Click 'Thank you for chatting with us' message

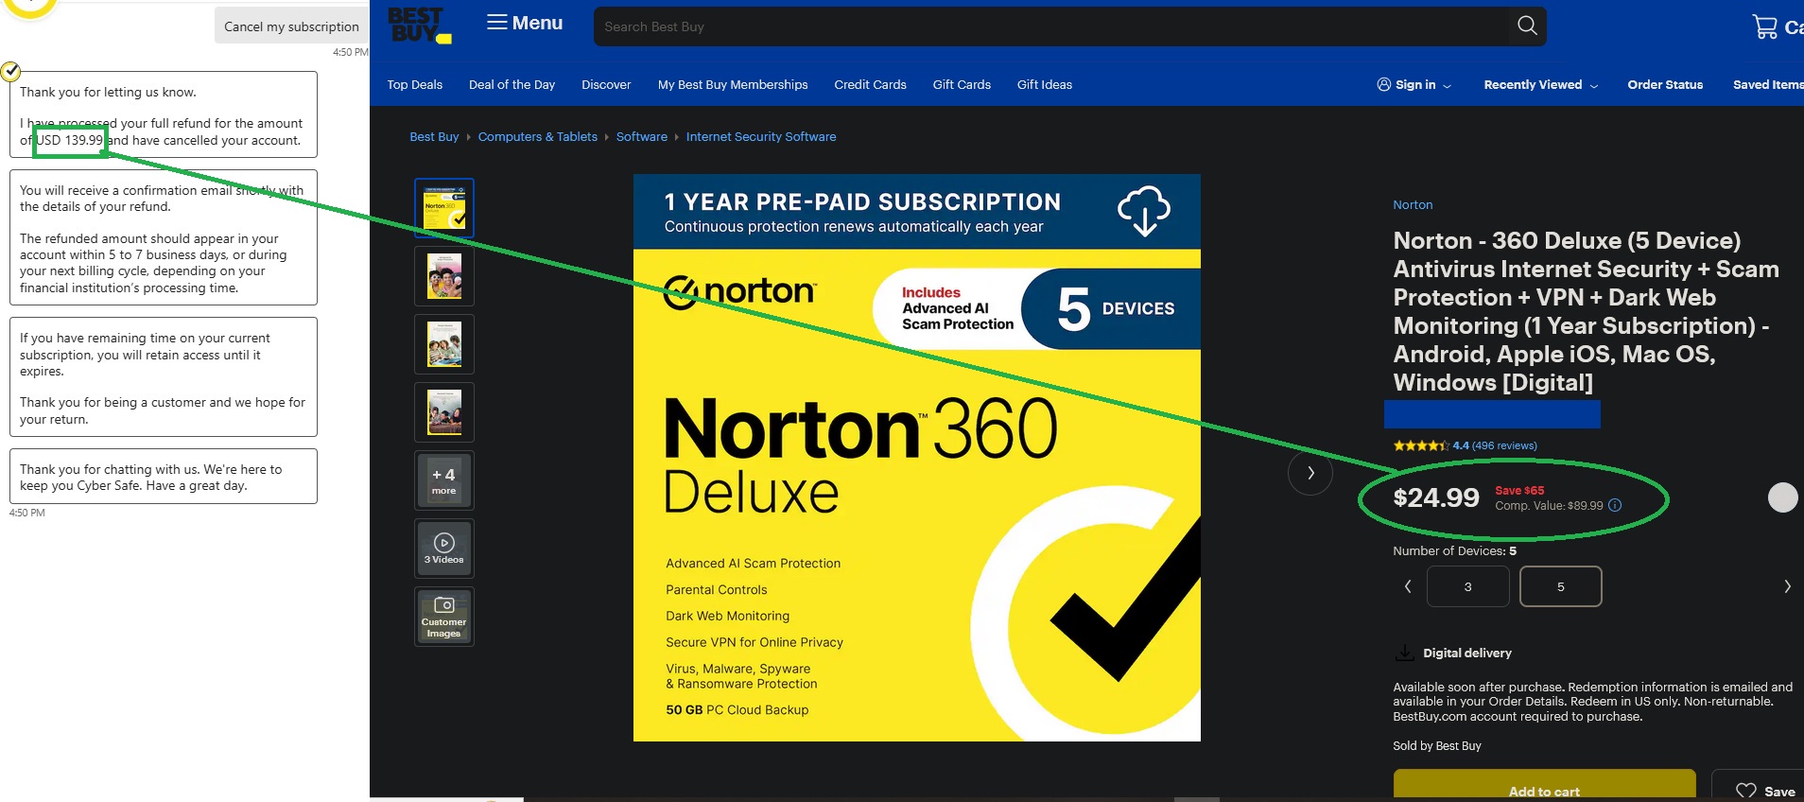164,477
